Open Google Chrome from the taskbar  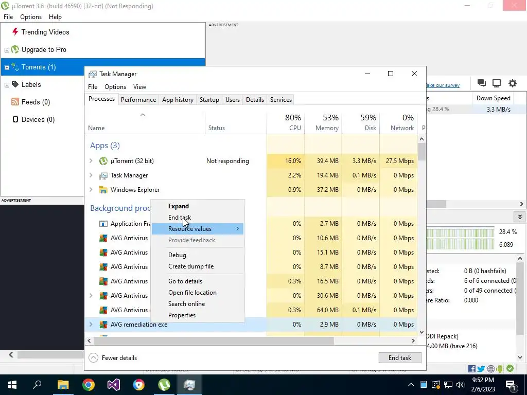point(89,385)
